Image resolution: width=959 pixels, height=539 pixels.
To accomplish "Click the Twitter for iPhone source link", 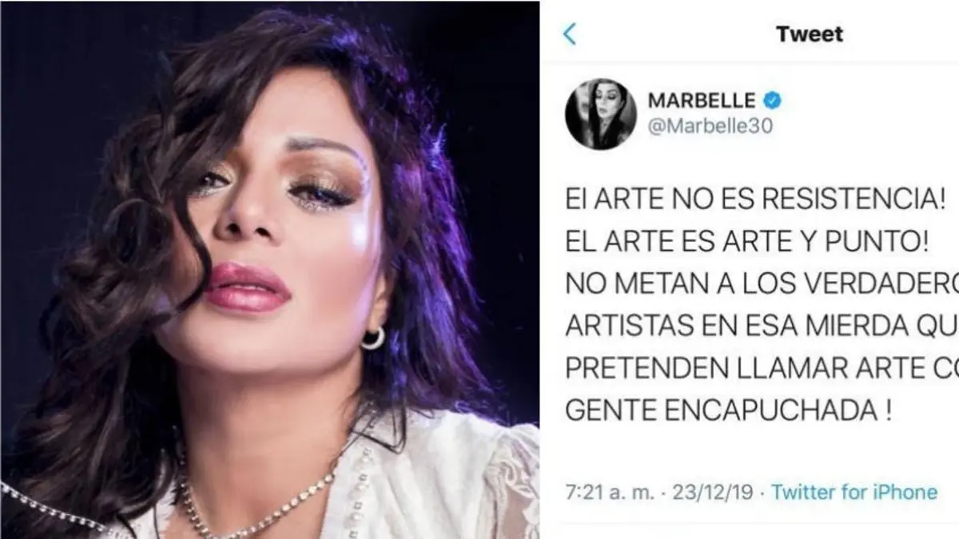I will [x=854, y=492].
